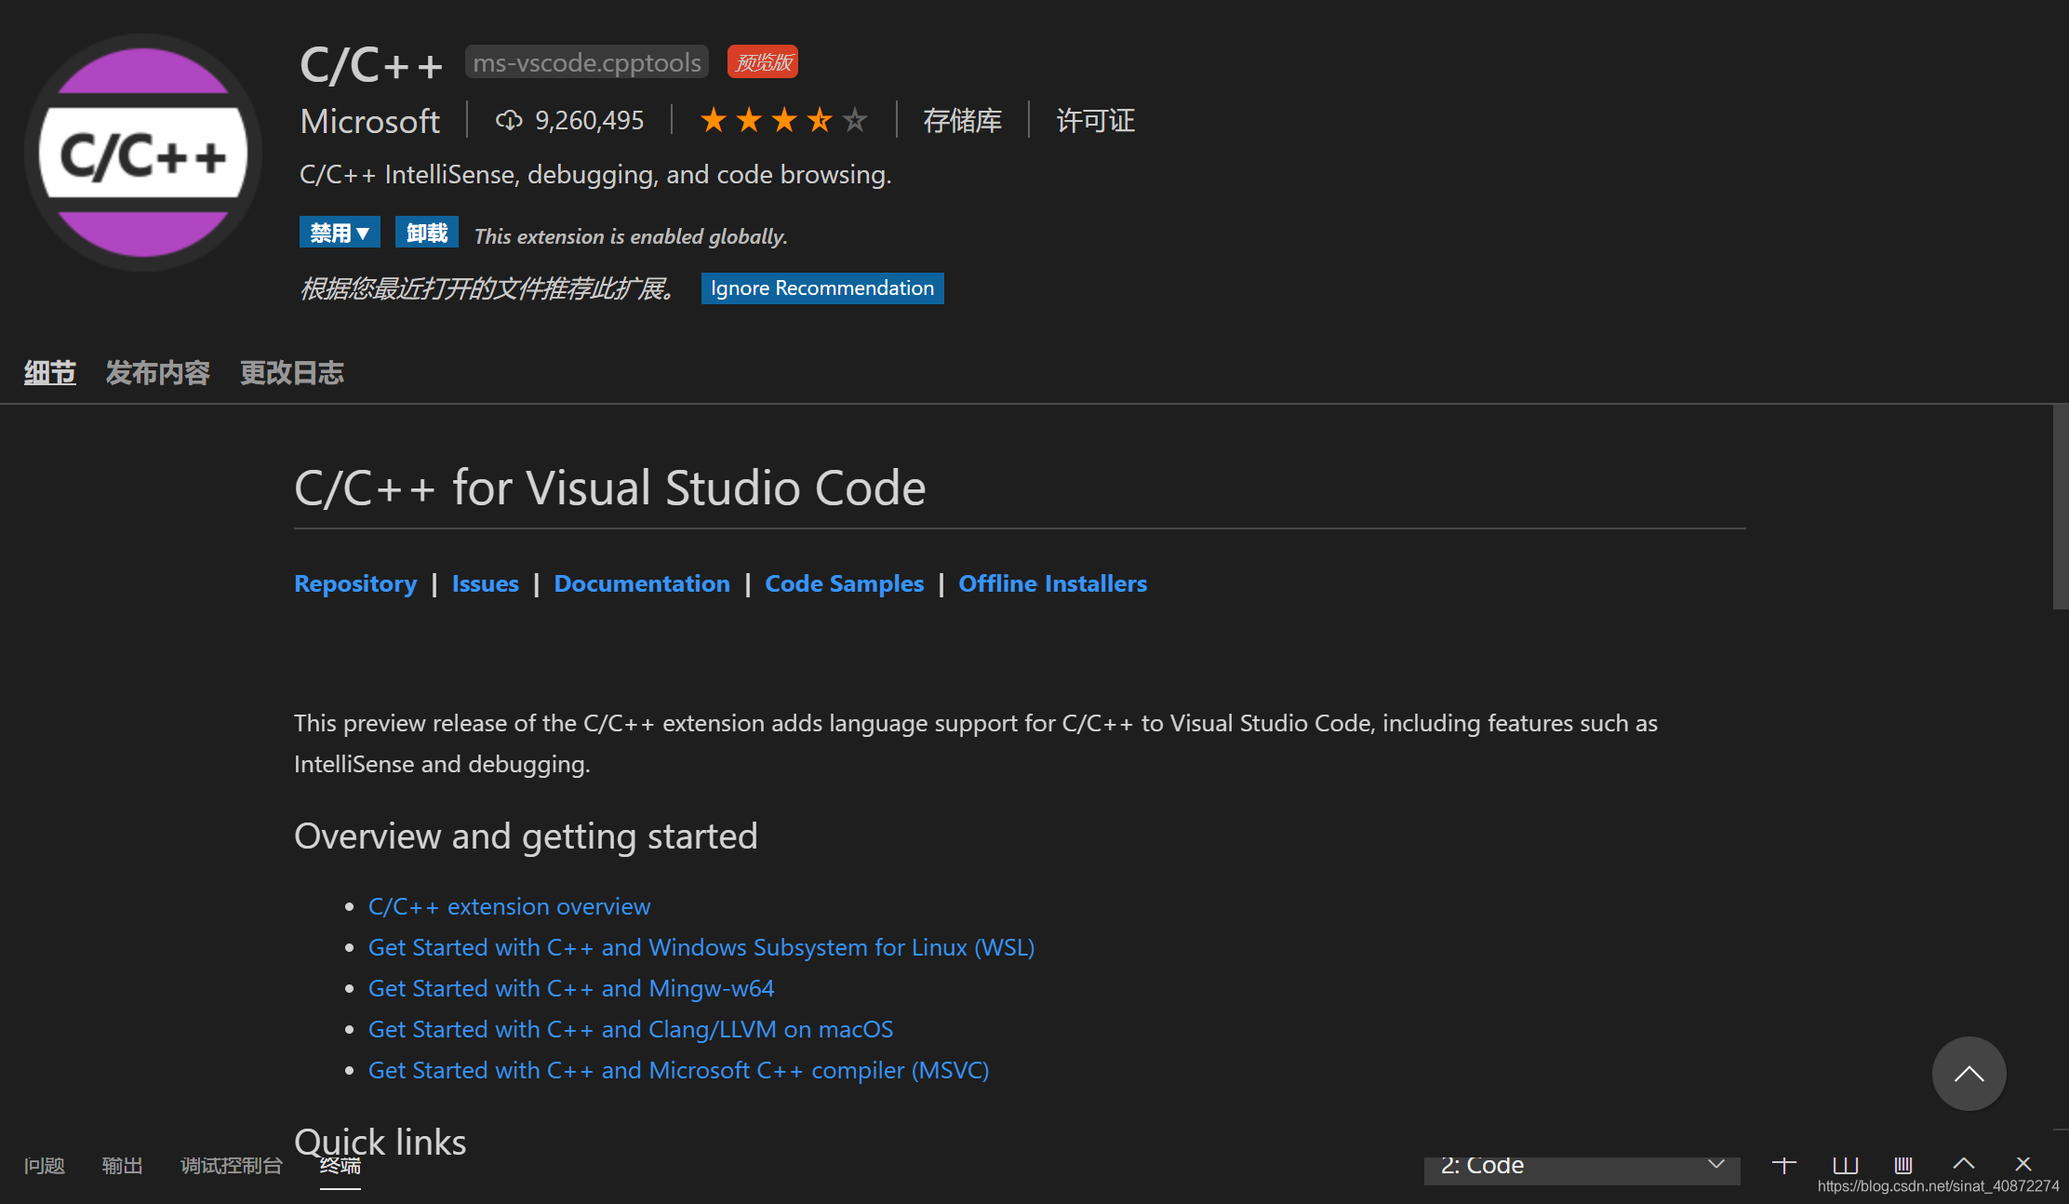Viewport: 2069px width, 1204px height.
Task: Select the 终端 (Terminal) panel tab
Action: [x=340, y=1166]
